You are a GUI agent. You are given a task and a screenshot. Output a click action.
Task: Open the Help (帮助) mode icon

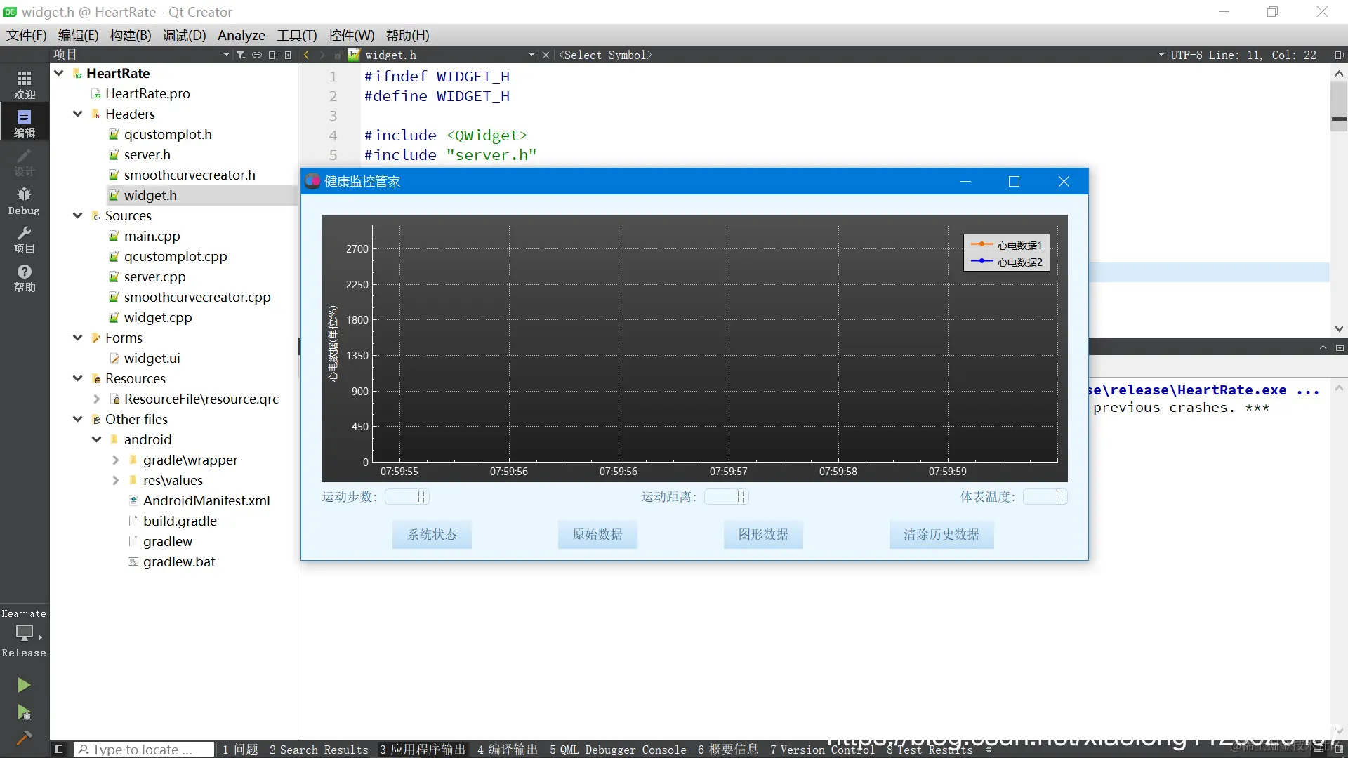pyautogui.click(x=24, y=277)
